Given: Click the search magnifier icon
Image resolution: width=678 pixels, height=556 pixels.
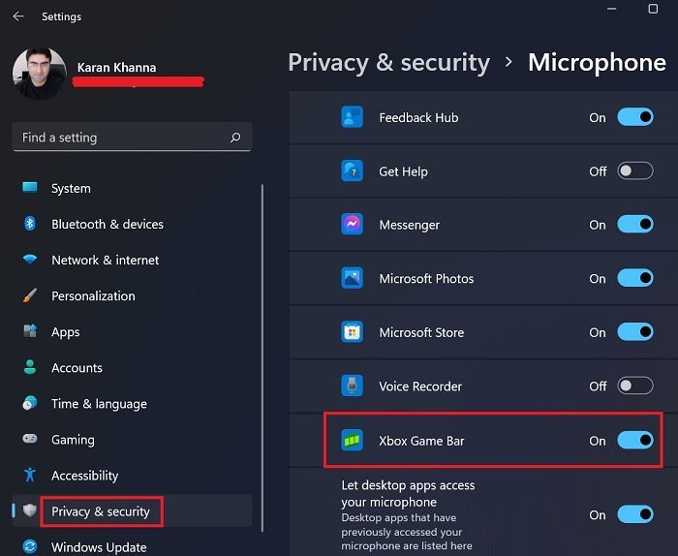Looking at the screenshot, I should point(235,138).
